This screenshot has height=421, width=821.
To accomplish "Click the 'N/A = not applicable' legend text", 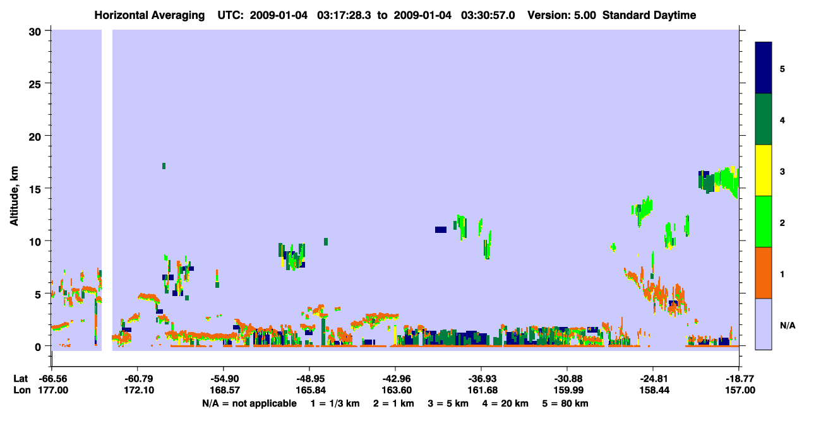I will point(249,403).
